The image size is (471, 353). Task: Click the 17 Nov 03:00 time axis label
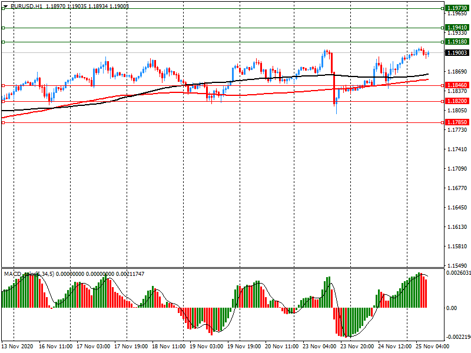[94, 347]
